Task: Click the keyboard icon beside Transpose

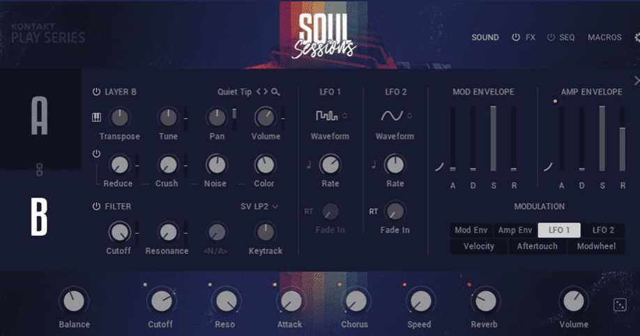Action: [x=96, y=117]
